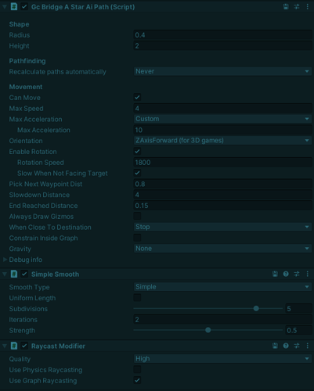Click the Rotation Speed input field
314x391 pixels.
(222, 163)
